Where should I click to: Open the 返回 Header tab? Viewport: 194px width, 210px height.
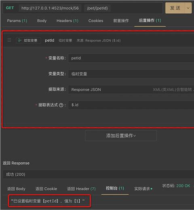click(81, 189)
